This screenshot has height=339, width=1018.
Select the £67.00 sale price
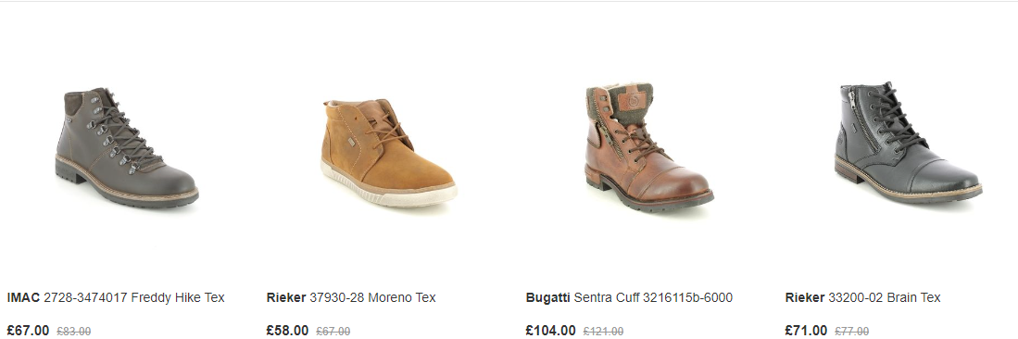coord(28,331)
